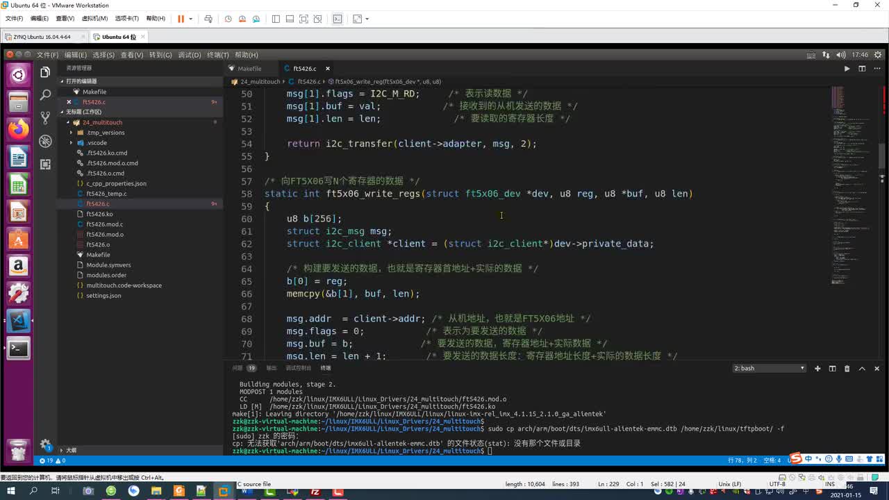Open the Run and Debug view
The height and width of the screenshot is (500, 889).
tap(45, 141)
